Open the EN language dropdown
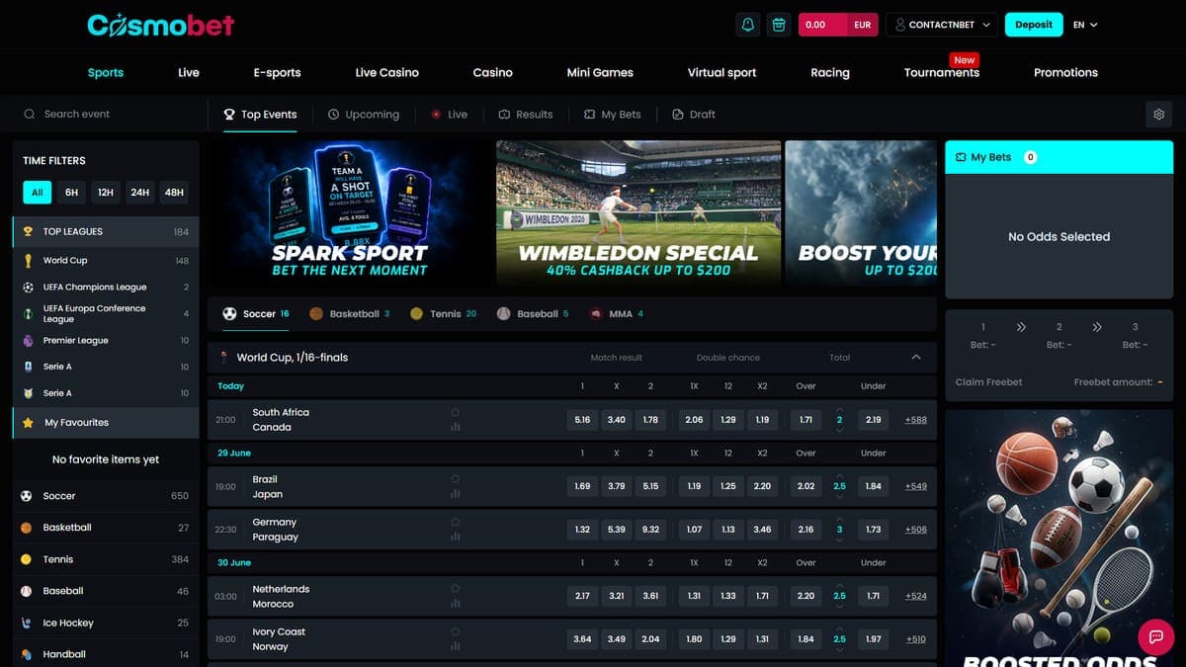The height and width of the screenshot is (667, 1186). pyautogui.click(x=1085, y=25)
